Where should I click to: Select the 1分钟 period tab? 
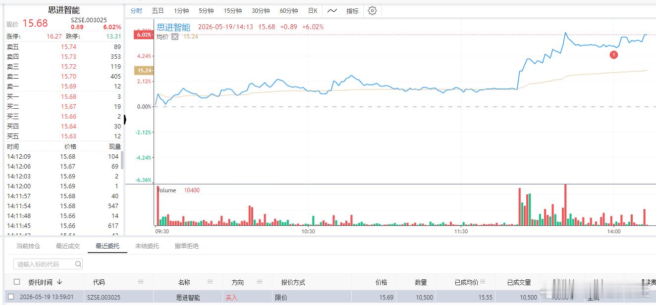point(181,11)
